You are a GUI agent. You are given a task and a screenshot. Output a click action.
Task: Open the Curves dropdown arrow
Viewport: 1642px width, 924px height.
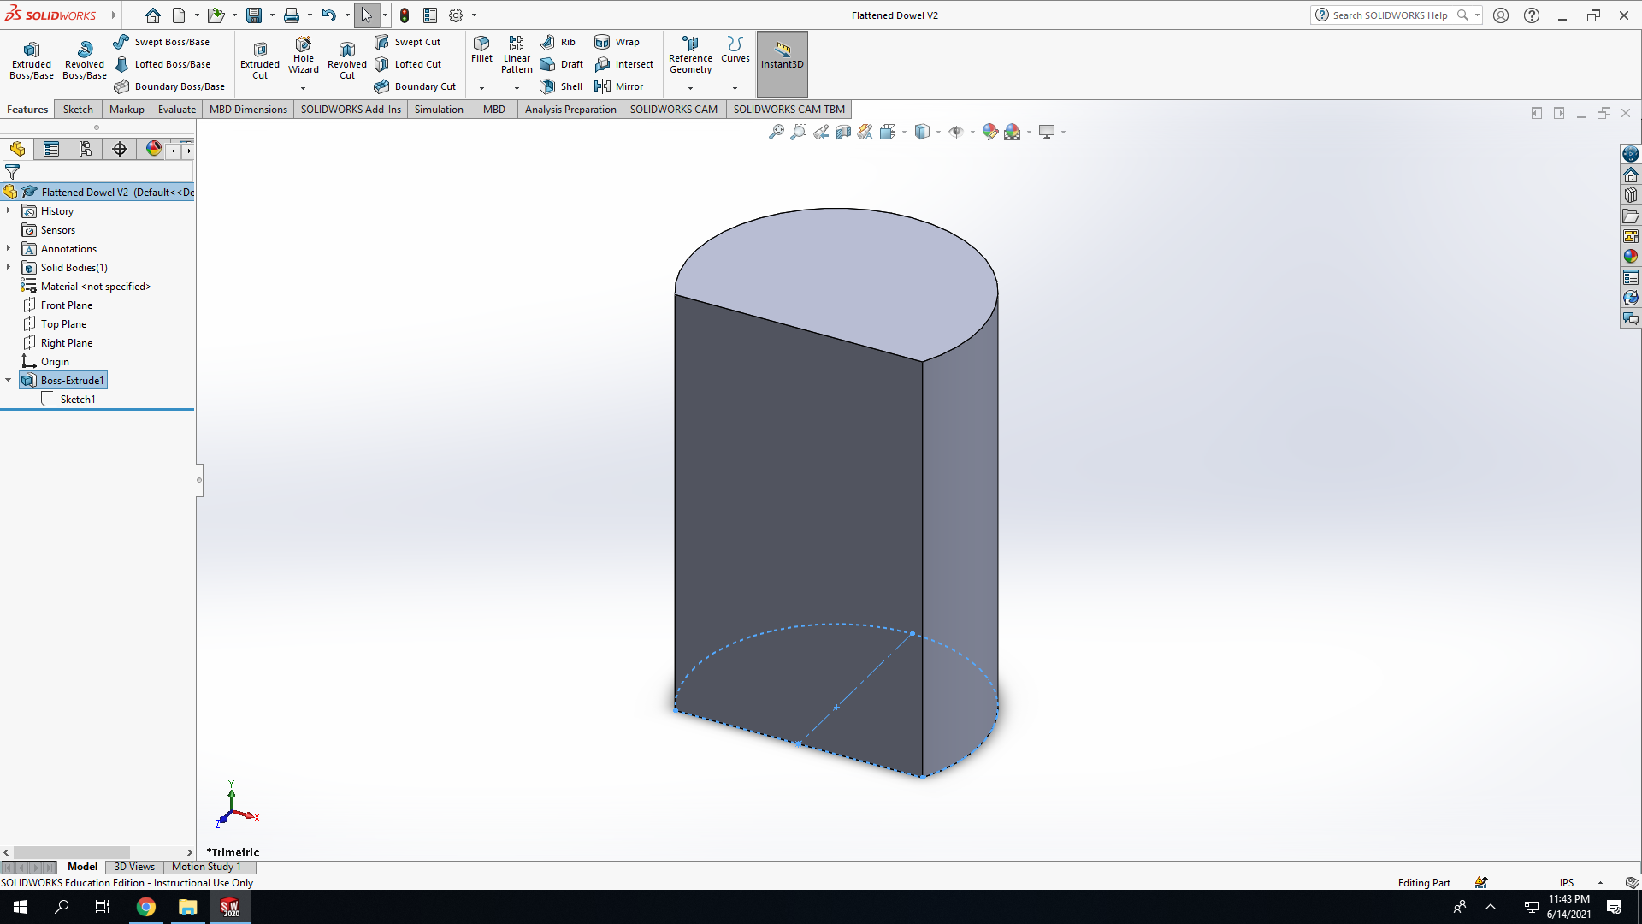pos(735,88)
